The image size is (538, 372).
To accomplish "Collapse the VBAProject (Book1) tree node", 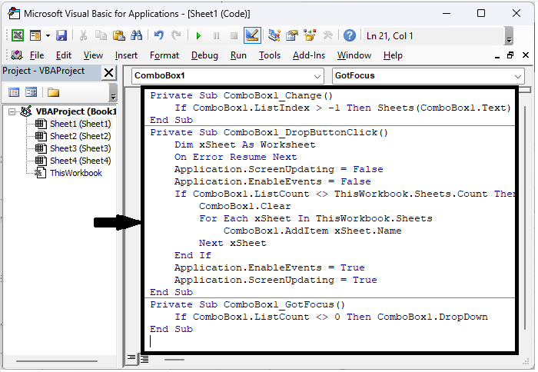I will [x=12, y=112].
